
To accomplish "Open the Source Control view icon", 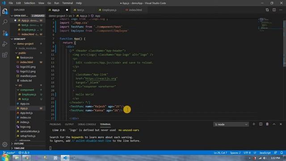I will tap(5, 33).
